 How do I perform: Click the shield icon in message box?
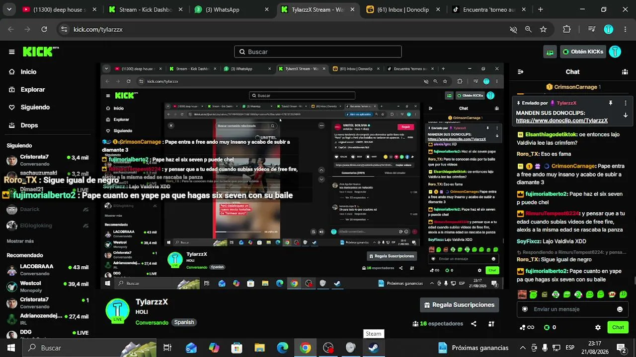point(525,309)
